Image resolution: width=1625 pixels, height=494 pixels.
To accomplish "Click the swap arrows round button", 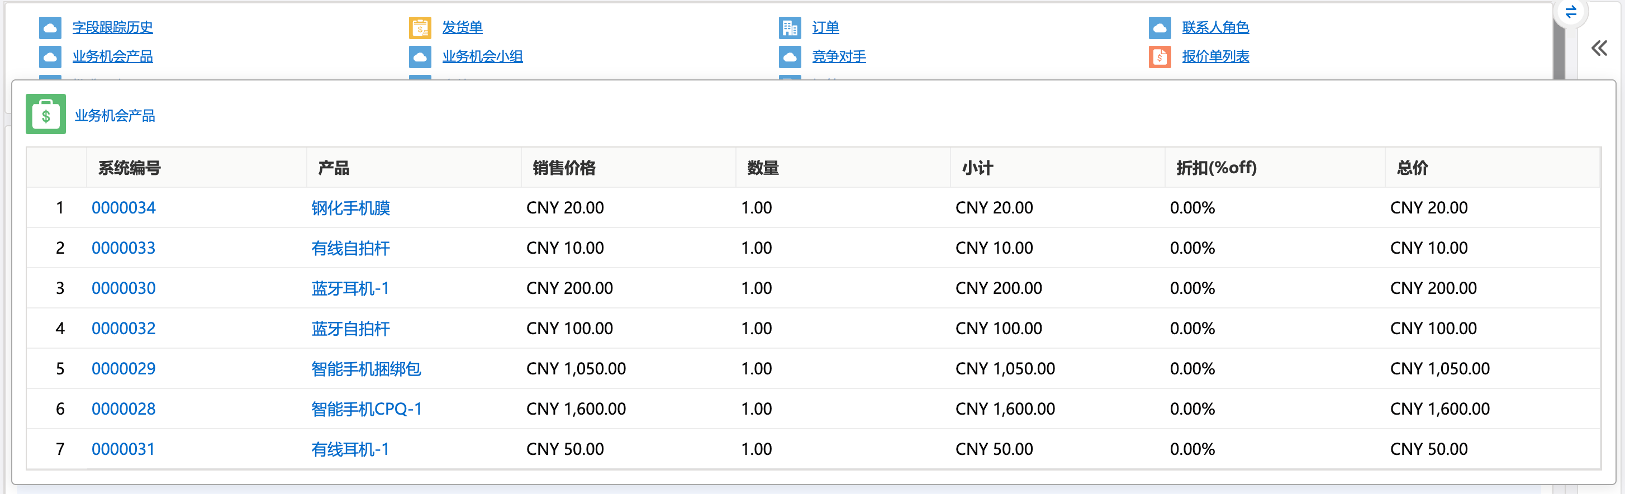I will click(1571, 12).
